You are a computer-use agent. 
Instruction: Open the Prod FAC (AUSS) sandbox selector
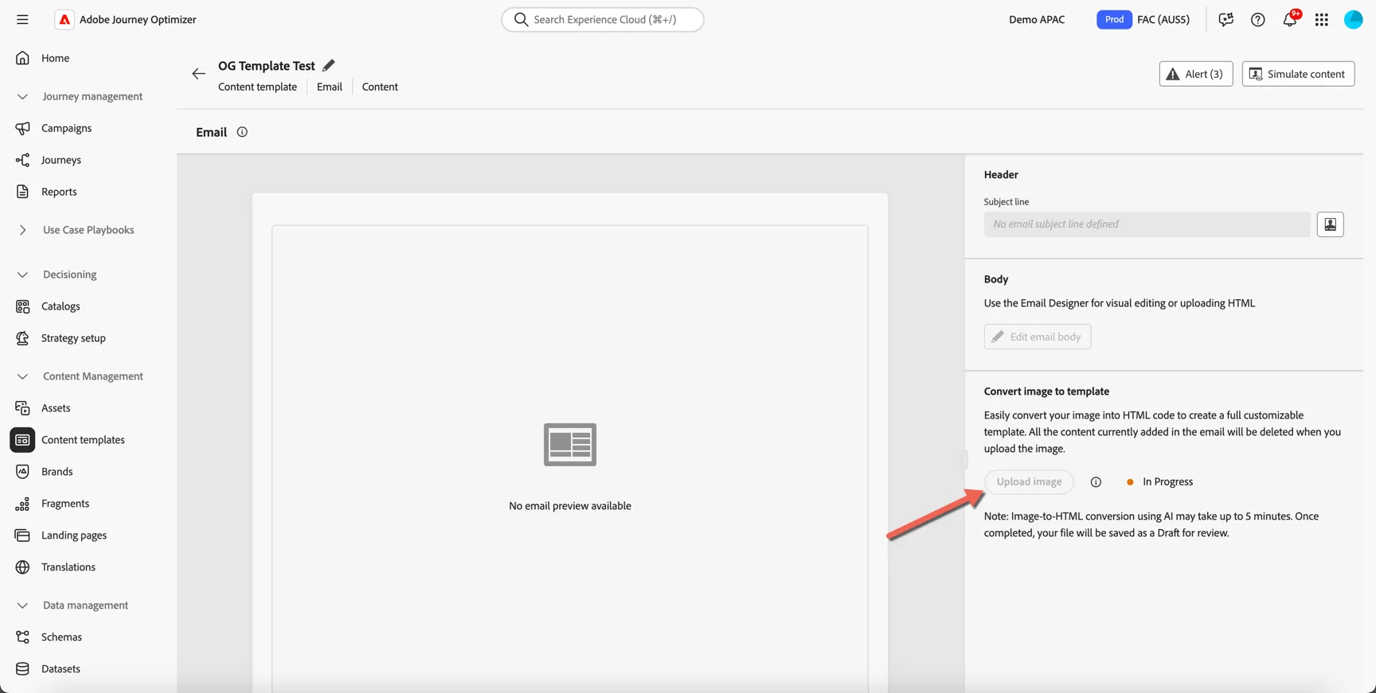tap(1143, 19)
